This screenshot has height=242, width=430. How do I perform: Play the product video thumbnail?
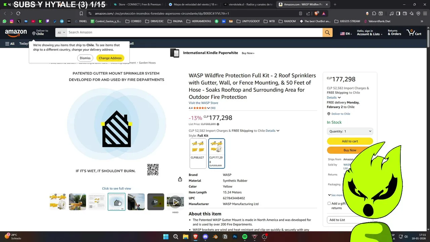point(175,202)
